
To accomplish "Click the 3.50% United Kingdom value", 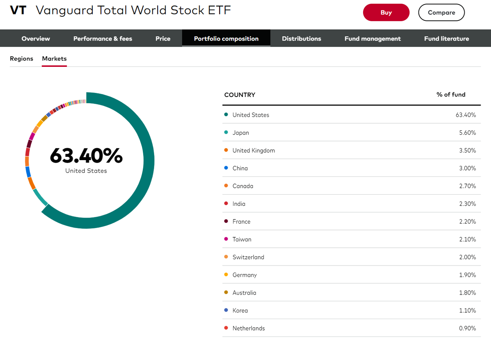I will [x=467, y=150].
